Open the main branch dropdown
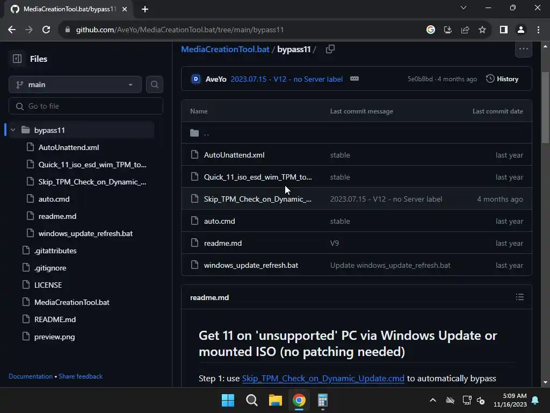550x413 pixels. [x=75, y=84]
